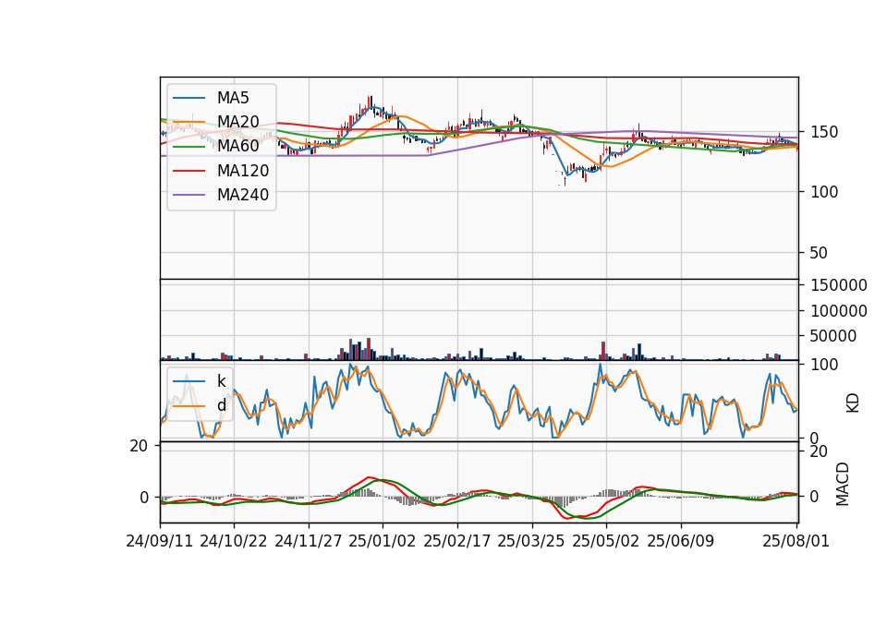This screenshot has height=637, width=887.
Task: Click the 50000 volume axis tick
Action: point(833,336)
